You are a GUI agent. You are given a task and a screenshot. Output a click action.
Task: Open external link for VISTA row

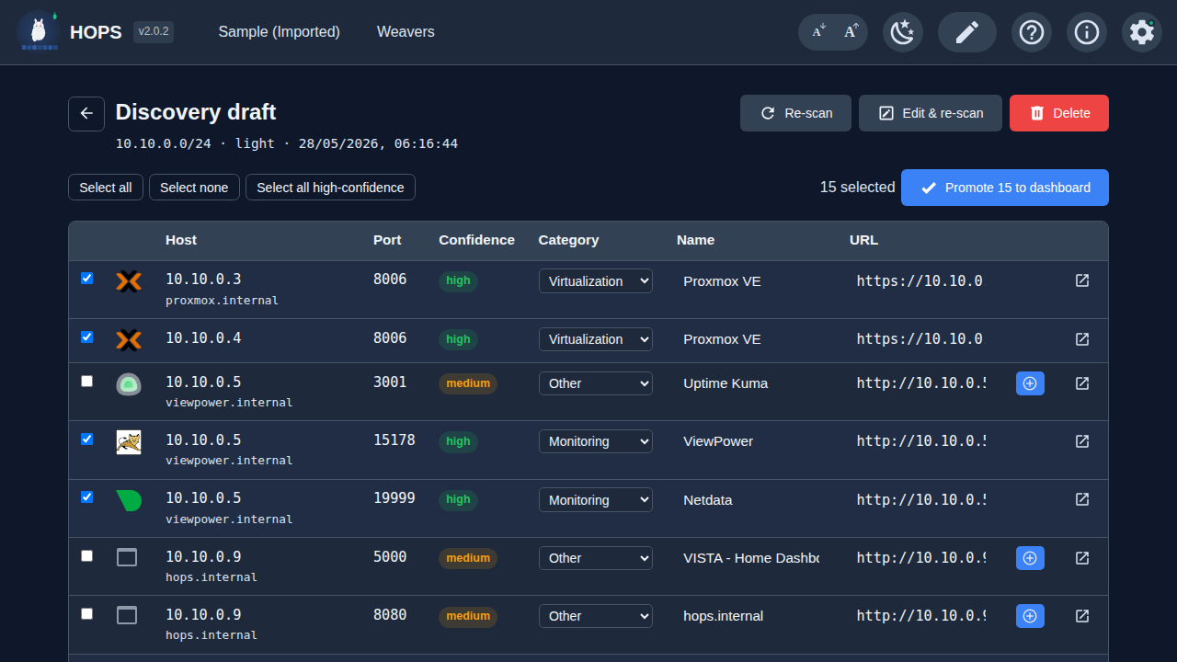pyautogui.click(x=1082, y=558)
